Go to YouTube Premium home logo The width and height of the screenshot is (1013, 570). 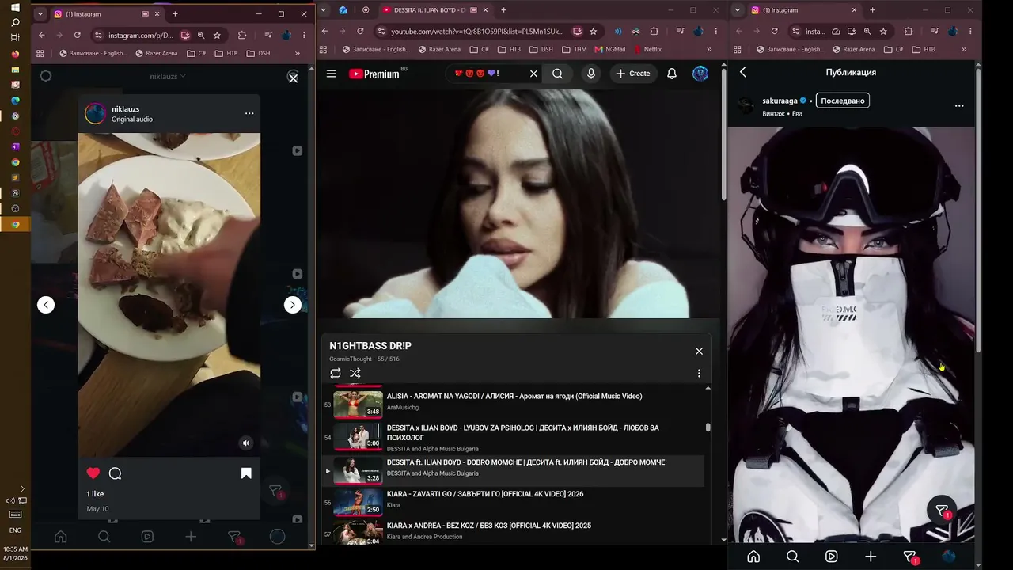[374, 74]
